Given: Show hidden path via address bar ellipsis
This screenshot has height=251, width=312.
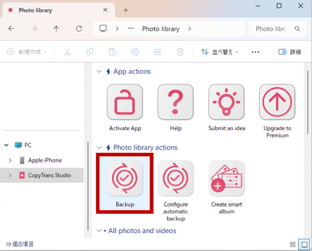Looking at the screenshot, I should coord(131,29).
